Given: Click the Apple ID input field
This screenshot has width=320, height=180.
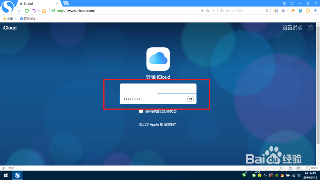Looking at the screenshot, I should click(158, 89).
